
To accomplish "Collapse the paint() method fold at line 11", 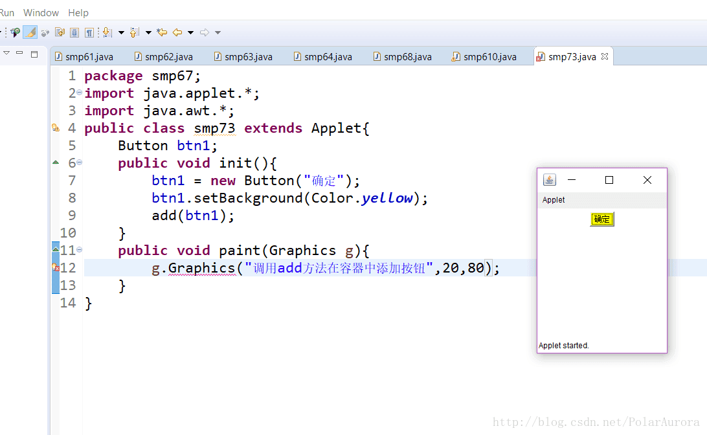I will coord(80,249).
